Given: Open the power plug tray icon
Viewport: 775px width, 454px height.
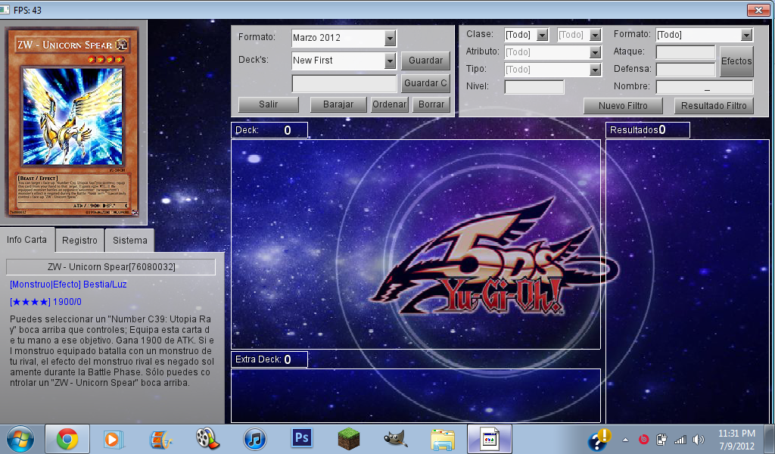Looking at the screenshot, I should pyautogui.click(x=661, y=439).
